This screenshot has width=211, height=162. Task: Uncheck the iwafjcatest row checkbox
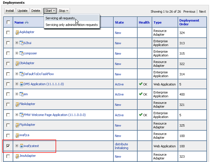(x=8, y=146)
